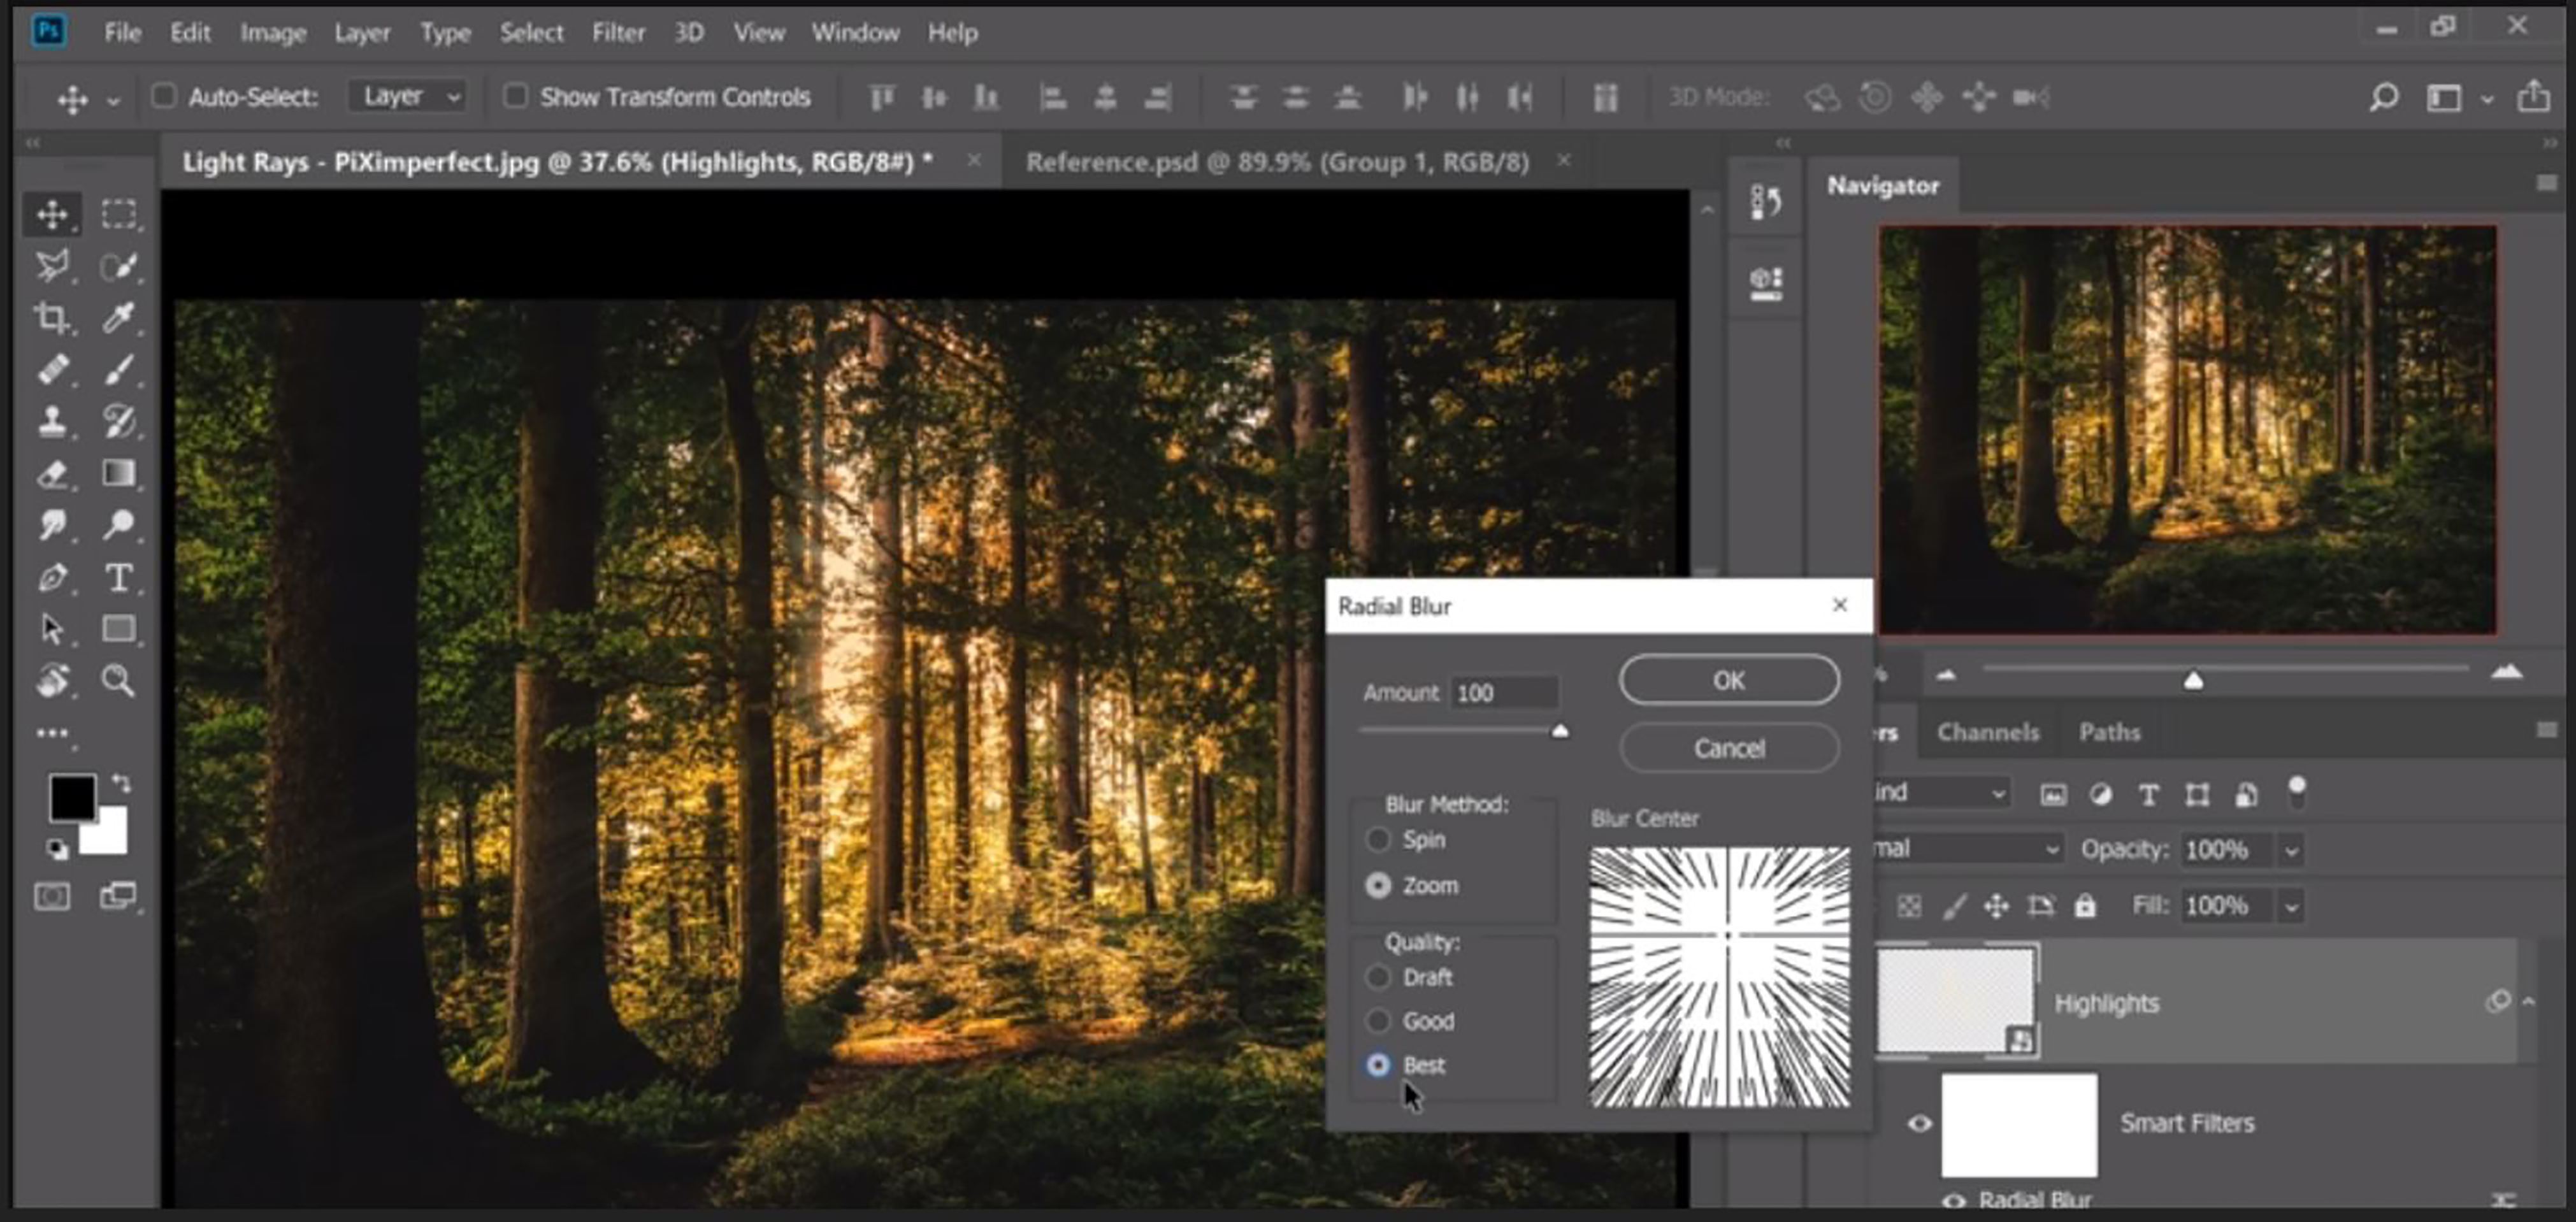The width and height of the screenshot is (2576, 1222).
Task: Select the Rectangular Marquee tool
Action: point(119,214)
